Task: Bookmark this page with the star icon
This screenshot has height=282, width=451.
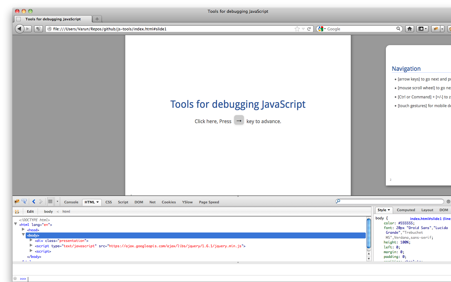Action: pos(297,29)
